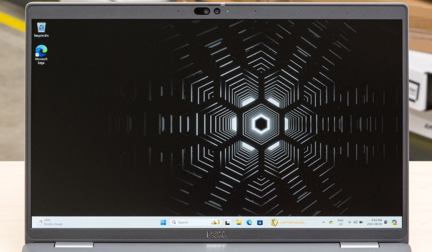Switch the ENG US input language
This screenshot has height=252, width=432.
340,222
